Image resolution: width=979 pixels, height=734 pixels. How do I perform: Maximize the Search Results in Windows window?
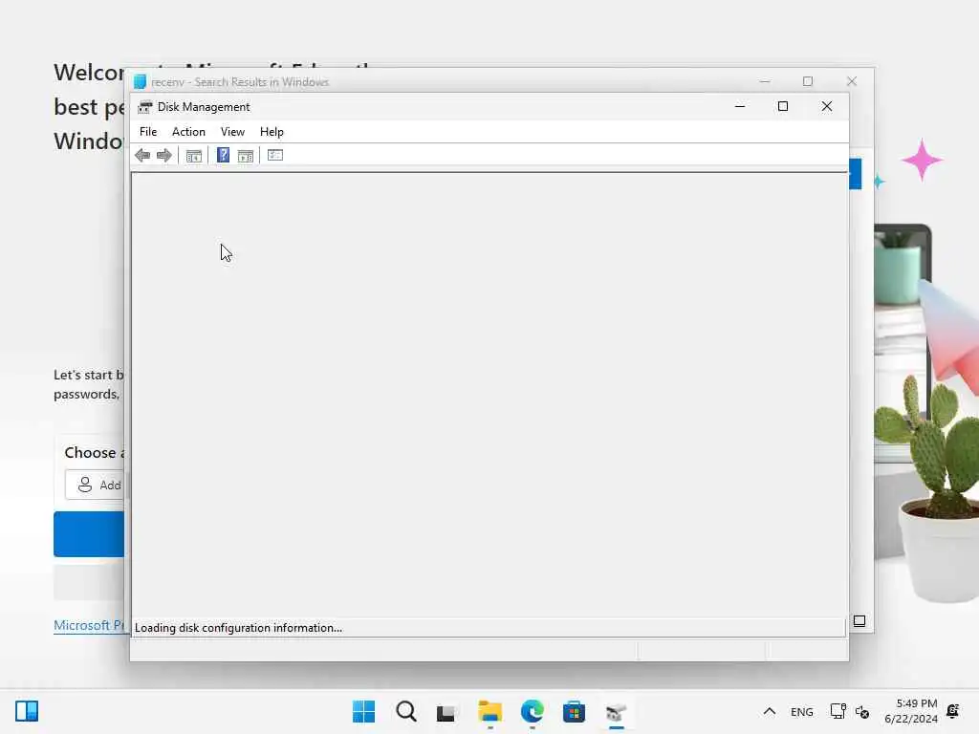point(808,81)
